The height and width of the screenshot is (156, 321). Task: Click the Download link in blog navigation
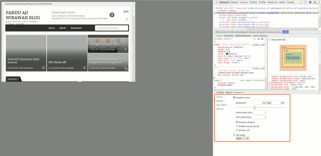(x=76, y=28)
